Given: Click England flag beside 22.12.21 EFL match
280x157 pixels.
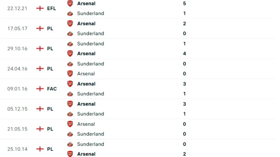Looking at the screenshot, I should pos(40,8).
